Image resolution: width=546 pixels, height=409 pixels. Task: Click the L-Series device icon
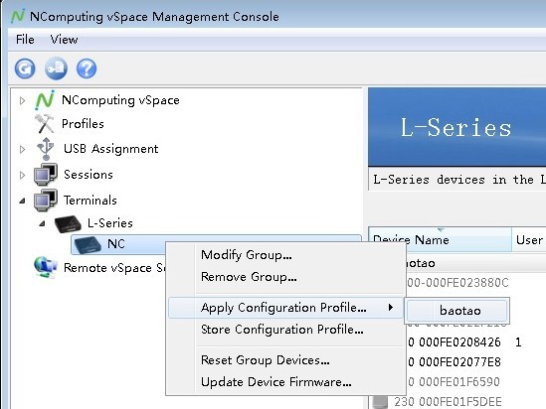(68, 223)
